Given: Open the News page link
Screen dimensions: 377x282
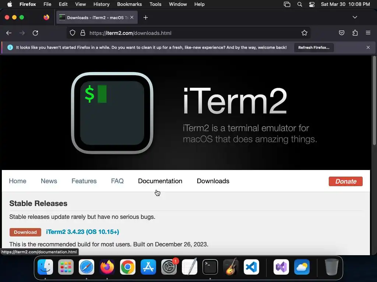Looking at the screenshot, I should 49,181.
